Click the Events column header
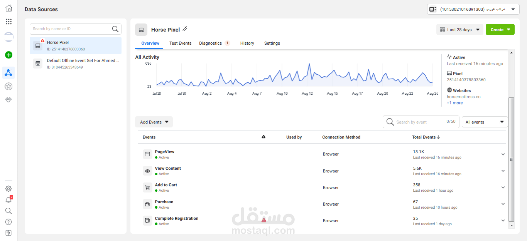 click(x=149, y=137)
